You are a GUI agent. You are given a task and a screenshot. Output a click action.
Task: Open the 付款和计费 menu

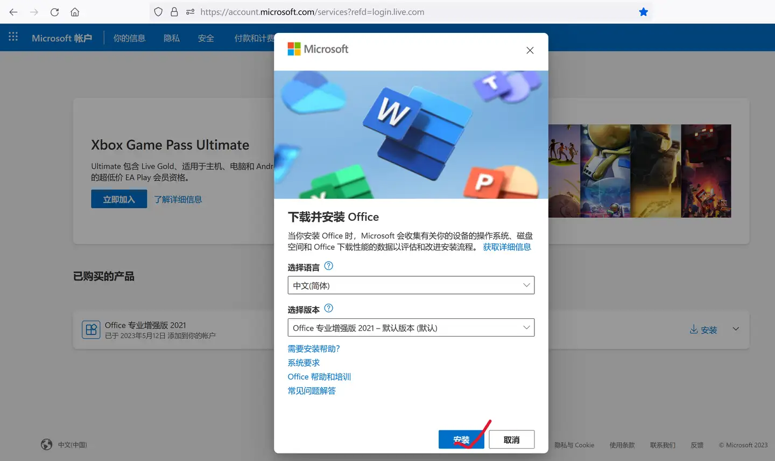(254, 38)
